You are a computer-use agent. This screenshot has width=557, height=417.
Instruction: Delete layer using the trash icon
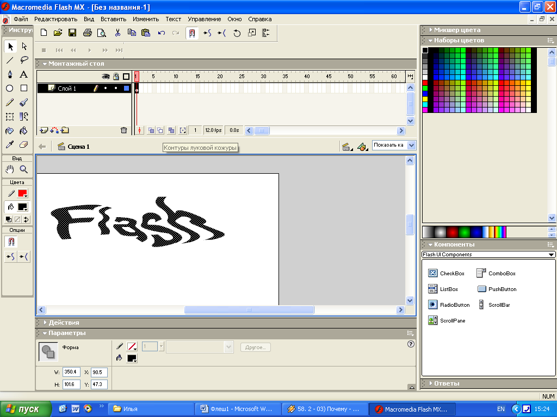123,130
